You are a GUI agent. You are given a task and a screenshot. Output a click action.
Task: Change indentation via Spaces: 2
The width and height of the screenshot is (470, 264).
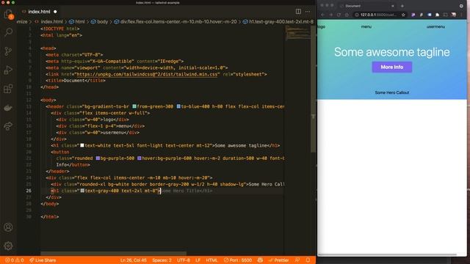click(162, 260)
